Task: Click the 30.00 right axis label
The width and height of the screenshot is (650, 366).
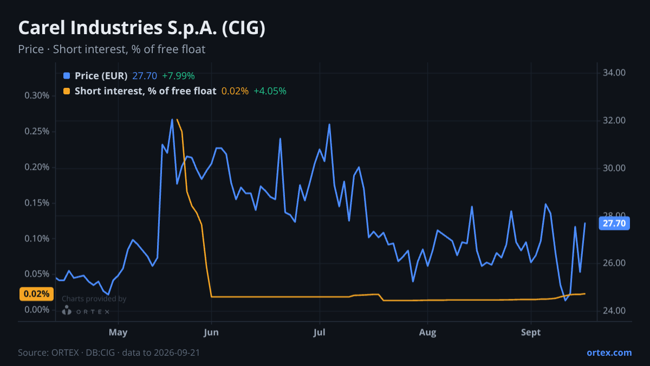Action: tap(614, 168)
